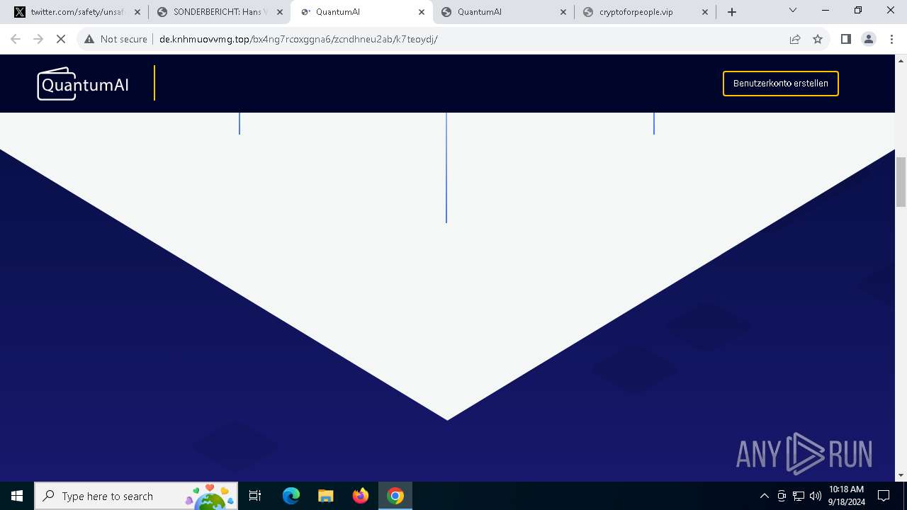Close the cryptoforpeople.vip tab
The height and width of the screenshot is (510, 907).
pyautogui.click(x=705, y=12)
